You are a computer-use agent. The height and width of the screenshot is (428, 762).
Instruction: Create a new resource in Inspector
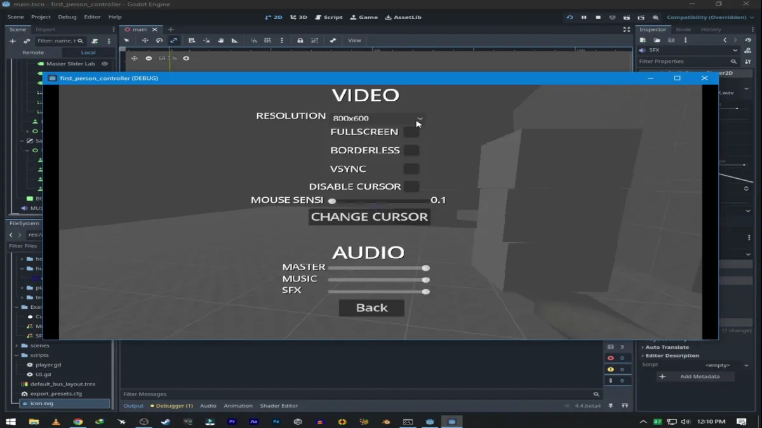[x=643, y=40]
